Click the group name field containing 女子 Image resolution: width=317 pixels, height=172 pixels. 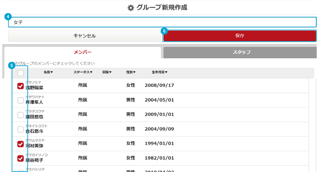[x=162, y=22]
